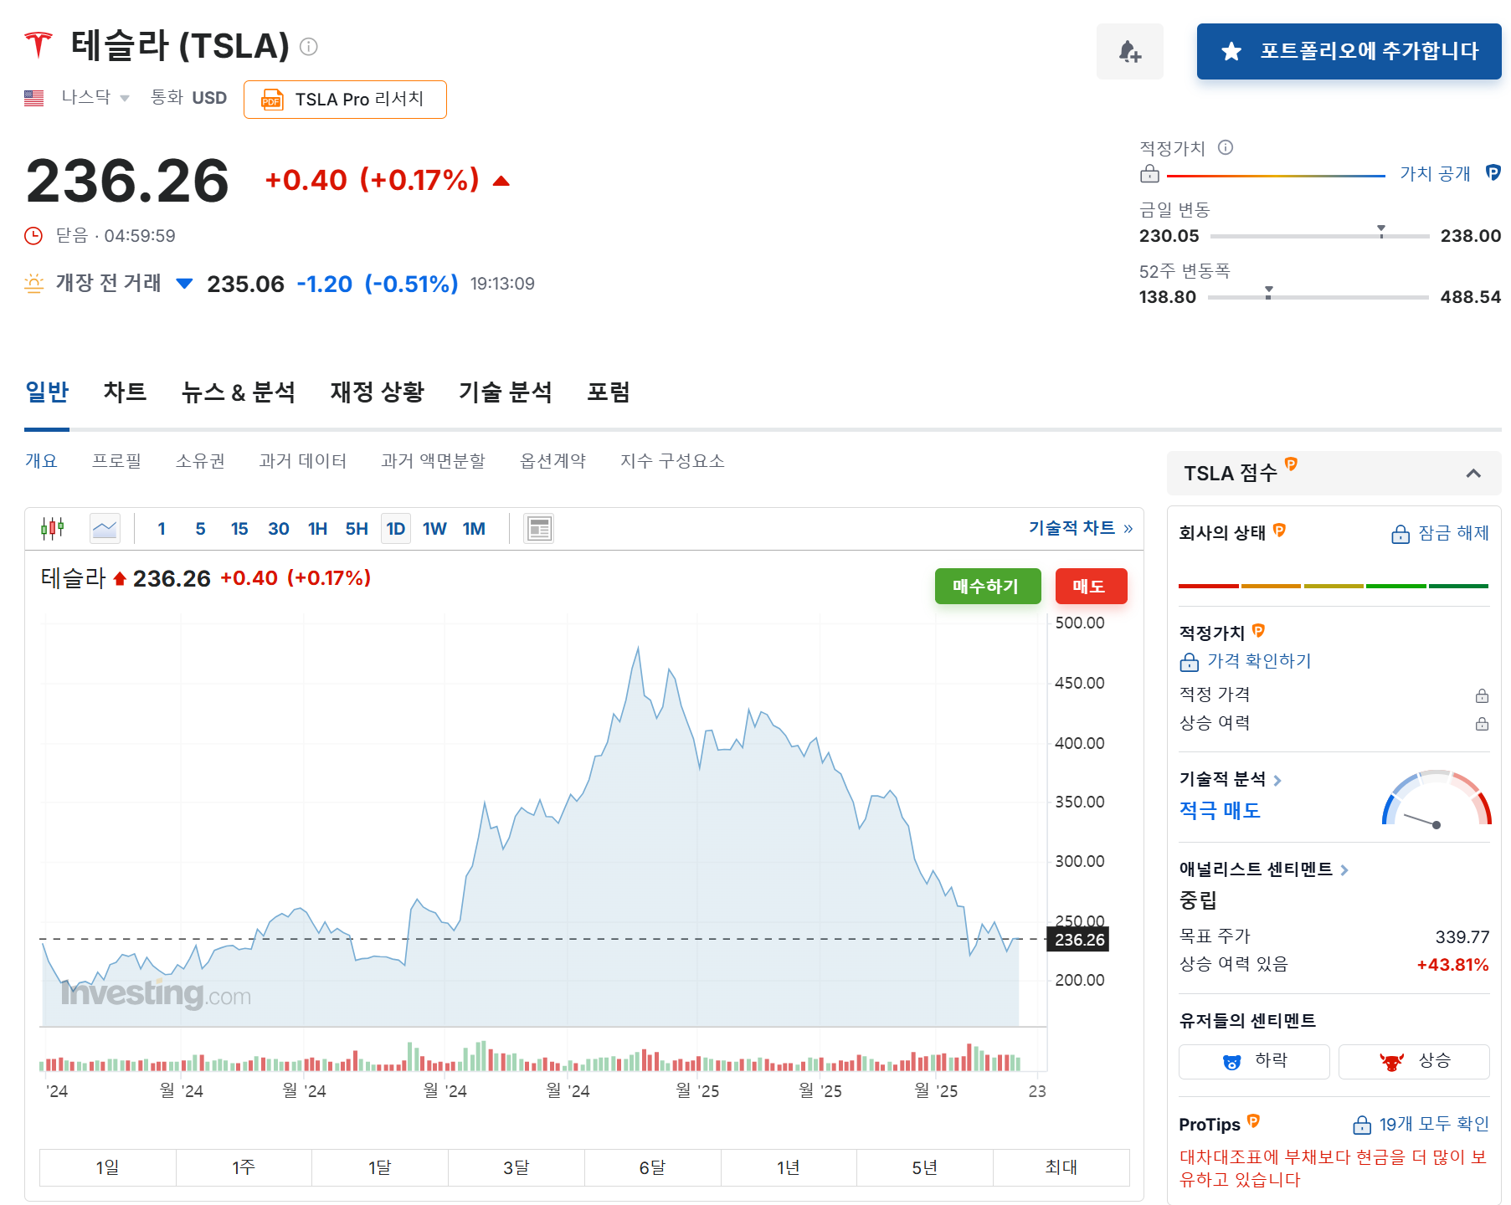Viewport: 1511px width, 1205px height.
Task: Click the Pro badge next to 회사의 상태
Action: [x=1279, y=530]
